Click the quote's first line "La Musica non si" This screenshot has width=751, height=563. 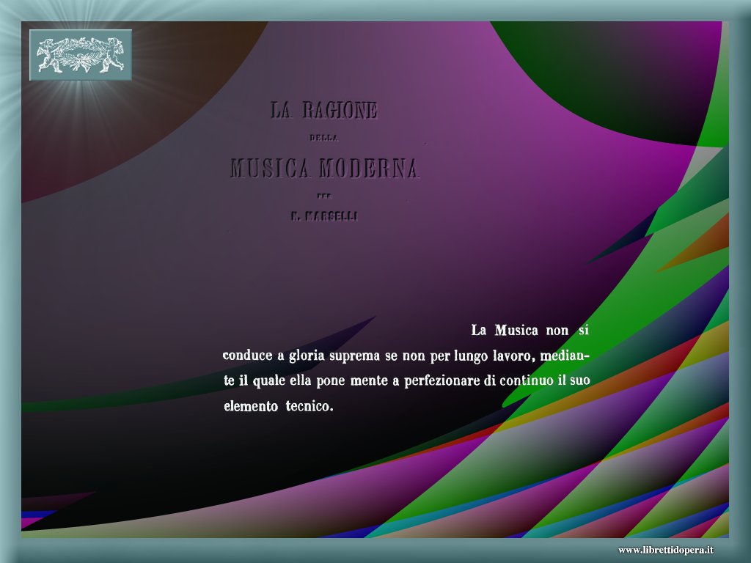[x=530, y=331]
